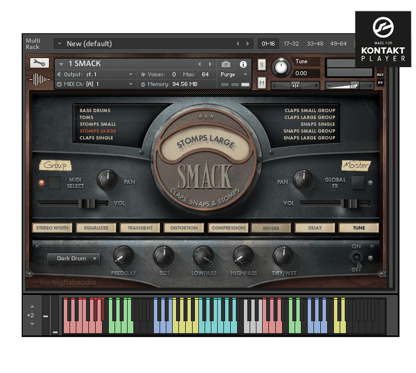This screenshot has width=416, height=373.
Task: Open the STEREO WIDTH effect tab
Action: coord(52,228)
